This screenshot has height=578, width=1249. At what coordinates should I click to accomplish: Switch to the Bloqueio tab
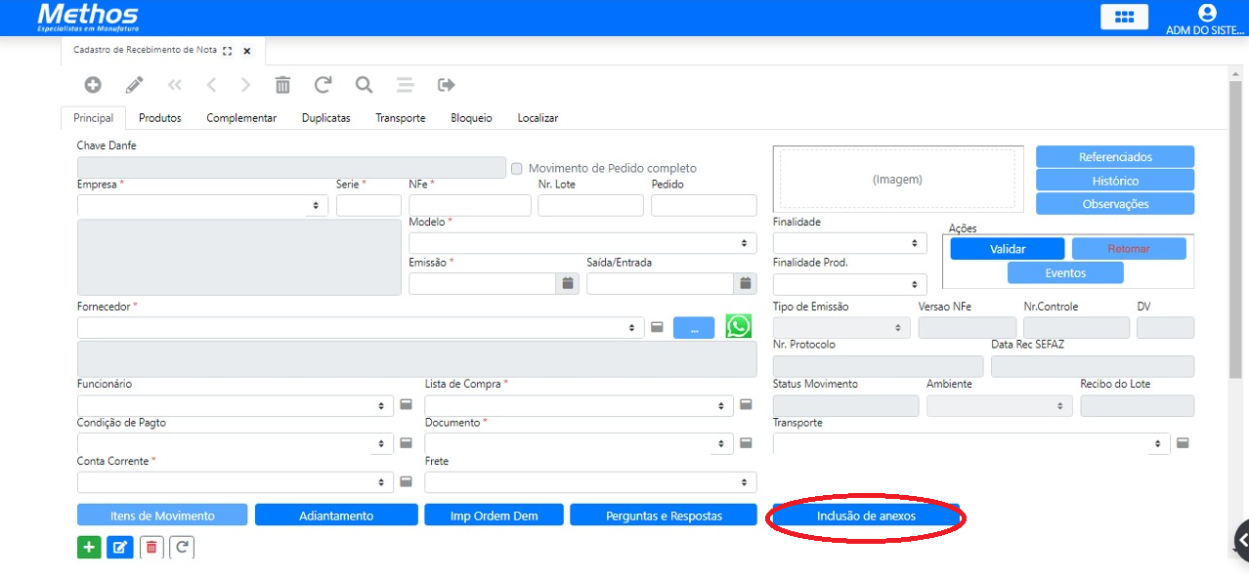click(472, 118)
